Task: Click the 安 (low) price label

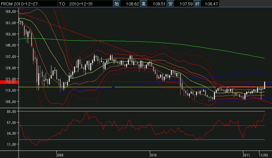Action: (170, 4)
